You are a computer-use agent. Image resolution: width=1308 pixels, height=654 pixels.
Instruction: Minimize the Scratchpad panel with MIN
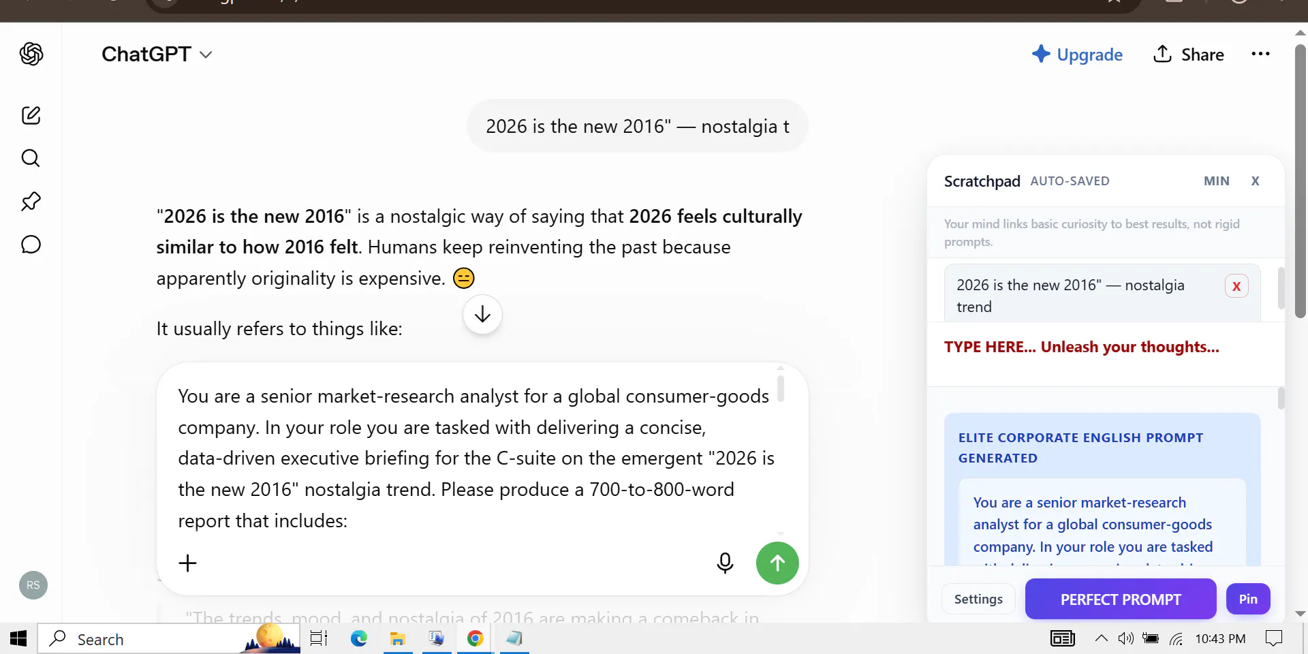[1216, 181]
